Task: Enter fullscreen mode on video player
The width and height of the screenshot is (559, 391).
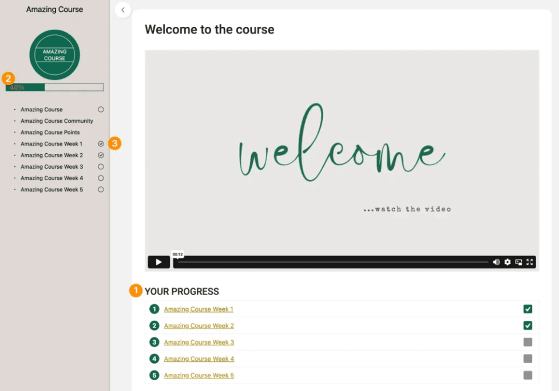Action: tap(530, 262)
